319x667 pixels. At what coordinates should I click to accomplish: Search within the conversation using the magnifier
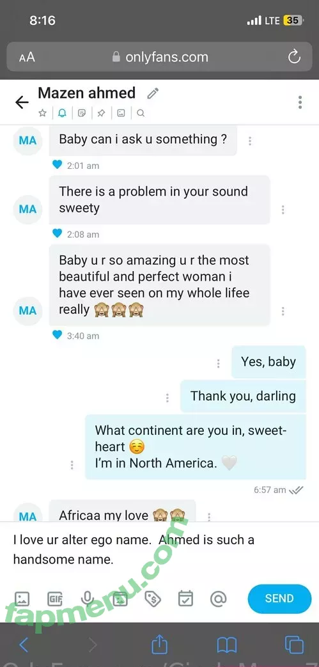tap(141, 113)
